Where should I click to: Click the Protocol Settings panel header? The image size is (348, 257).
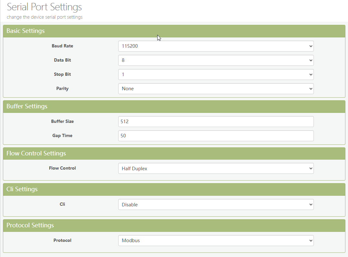pos(30,225)
